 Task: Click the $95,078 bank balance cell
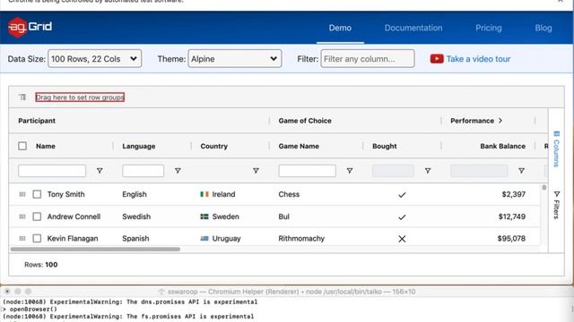pos(511,239)
